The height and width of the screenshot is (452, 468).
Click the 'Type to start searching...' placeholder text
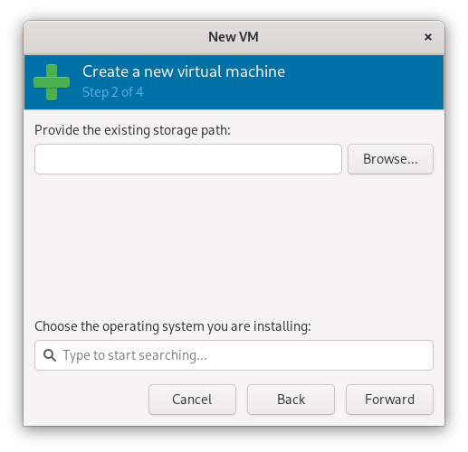[135, 355]
